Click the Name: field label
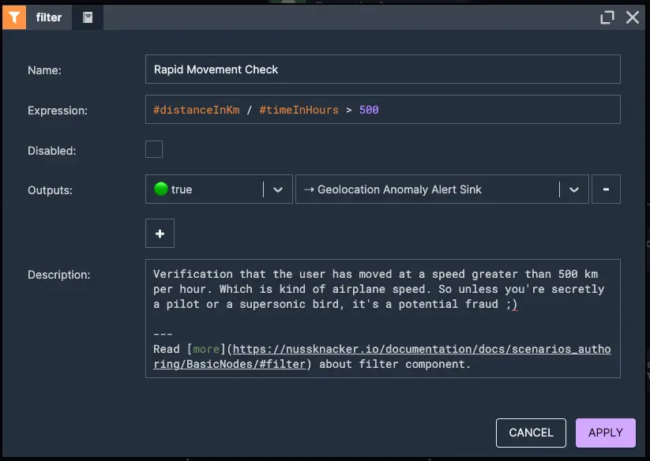 point(44,70)
